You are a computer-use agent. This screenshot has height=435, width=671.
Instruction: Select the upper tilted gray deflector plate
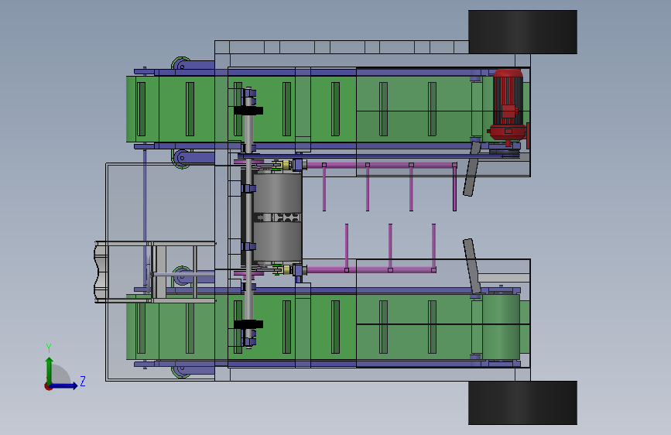pyautogui.click(x=472, y=169)
